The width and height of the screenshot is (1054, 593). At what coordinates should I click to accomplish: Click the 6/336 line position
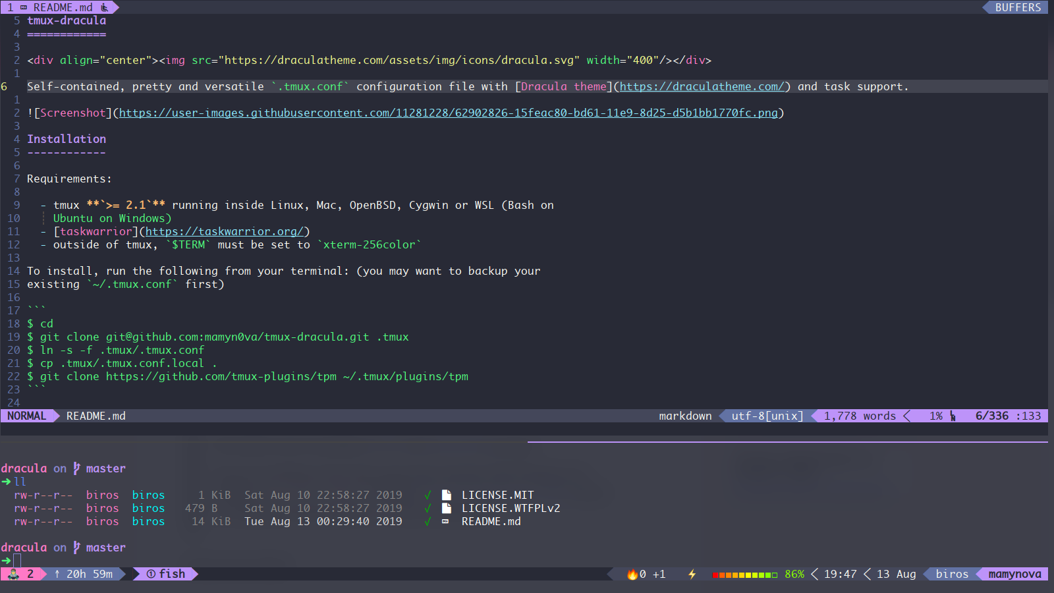click(x=991, y=416)
